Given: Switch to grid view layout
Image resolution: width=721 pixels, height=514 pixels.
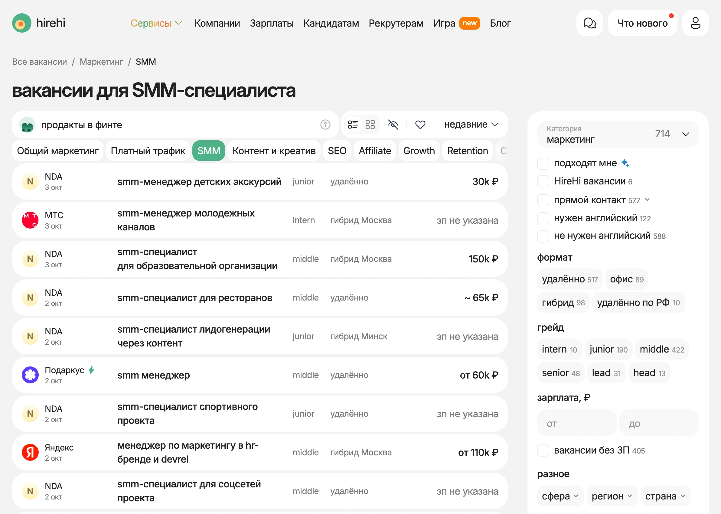Looking at the screenshot, I should tap(370, 125).
